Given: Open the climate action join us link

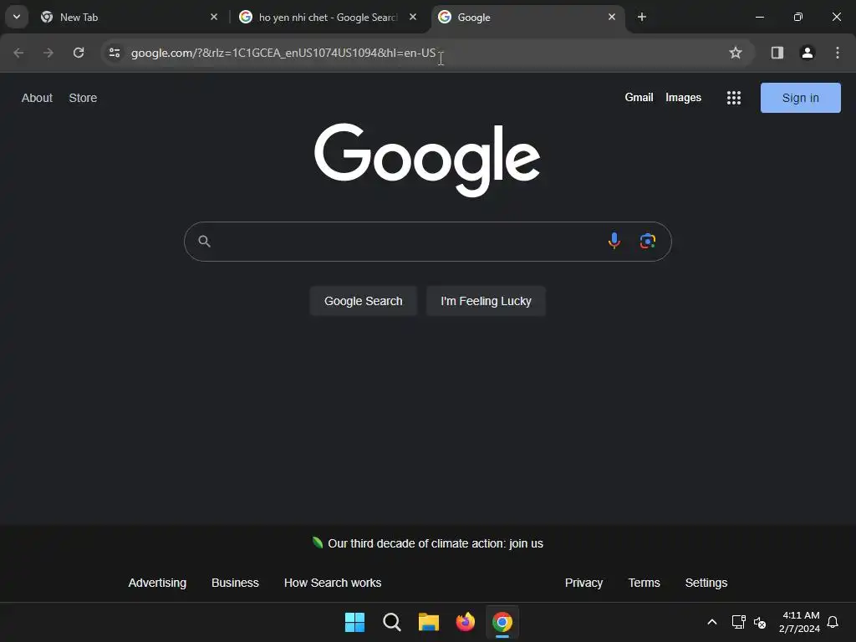Looking at the screenshot, I should (x=435, y=543).
